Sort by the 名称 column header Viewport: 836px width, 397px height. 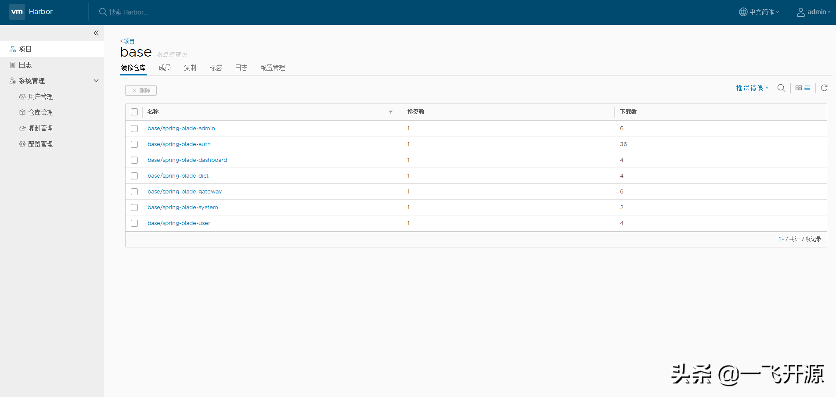pyautogui.click(x=153, y=112)
